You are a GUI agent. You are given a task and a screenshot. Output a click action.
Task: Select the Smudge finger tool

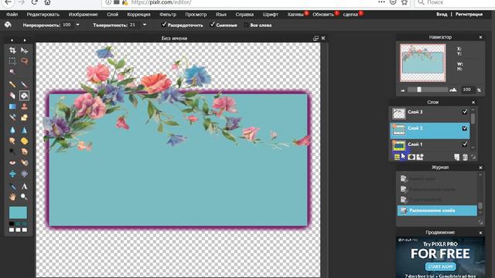pos(12,141)
